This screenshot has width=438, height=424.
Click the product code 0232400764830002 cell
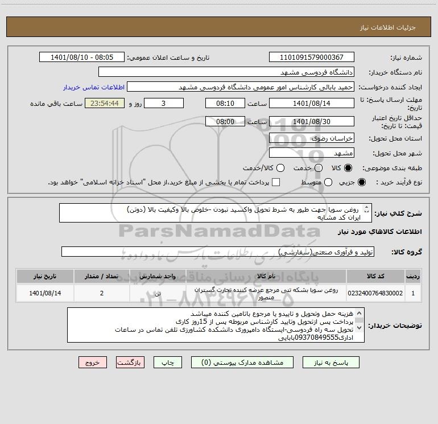click(375, 293)
